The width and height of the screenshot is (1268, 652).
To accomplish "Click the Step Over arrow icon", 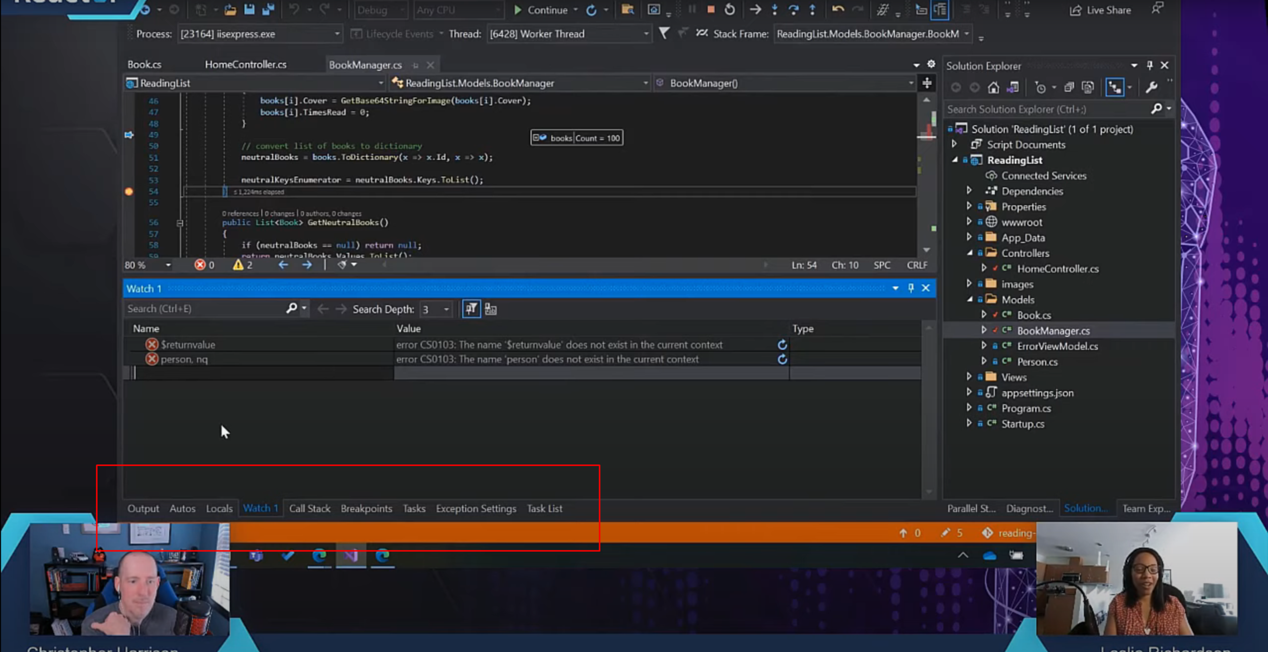I will [x=793, y=9].
